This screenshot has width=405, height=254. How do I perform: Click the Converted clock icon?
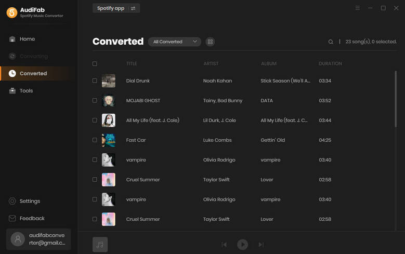click(x=12, y=73)
